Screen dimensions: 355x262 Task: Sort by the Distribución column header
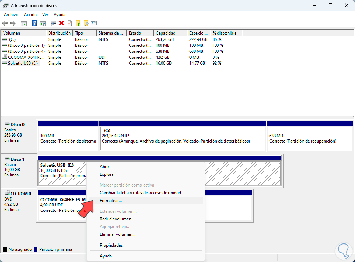click(x=59, y=33)
